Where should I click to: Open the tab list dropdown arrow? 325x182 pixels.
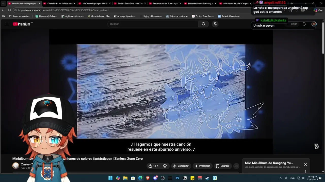tap(3, 4)
